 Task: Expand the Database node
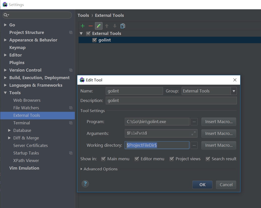point(10,130)
